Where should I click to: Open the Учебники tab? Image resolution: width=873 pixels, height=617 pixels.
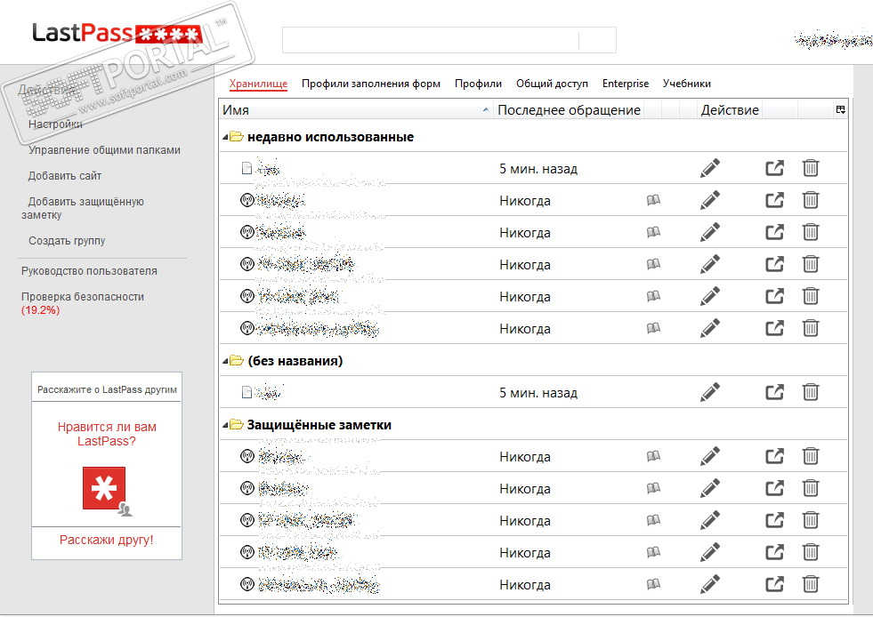tap(686, 84)
